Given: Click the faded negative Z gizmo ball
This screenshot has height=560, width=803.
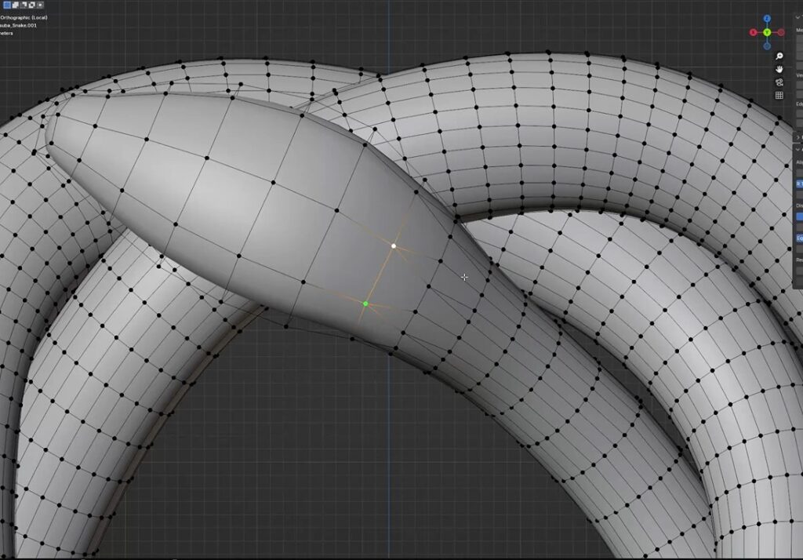Looking at the screenshot, I should (x=767, y=45).
